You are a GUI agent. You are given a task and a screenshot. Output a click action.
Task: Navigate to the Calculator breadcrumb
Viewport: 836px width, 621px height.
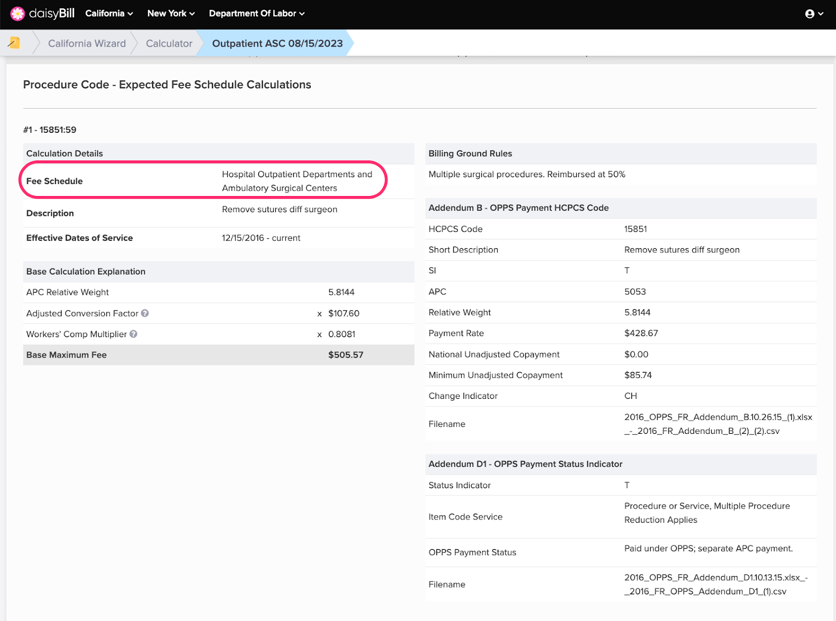169,43
